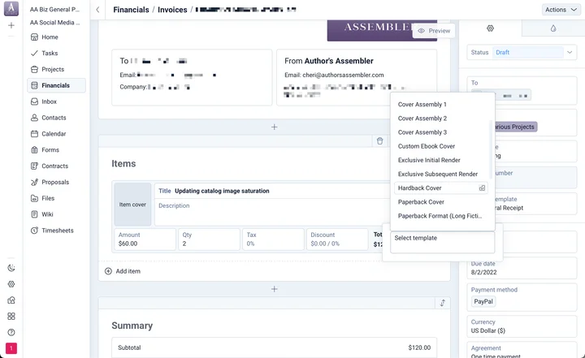Click the plus icon in the left rail
The image size is (585, 358).
click(x=11, y=26)
